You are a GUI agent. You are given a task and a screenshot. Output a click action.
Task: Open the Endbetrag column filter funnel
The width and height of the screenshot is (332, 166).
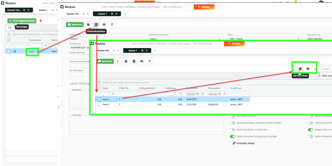tap(181, 94)
